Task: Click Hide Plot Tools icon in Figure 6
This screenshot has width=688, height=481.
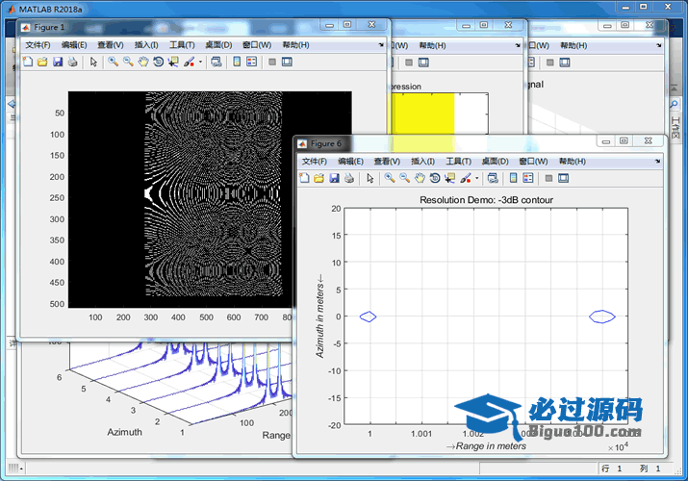Action: (548, 178)
